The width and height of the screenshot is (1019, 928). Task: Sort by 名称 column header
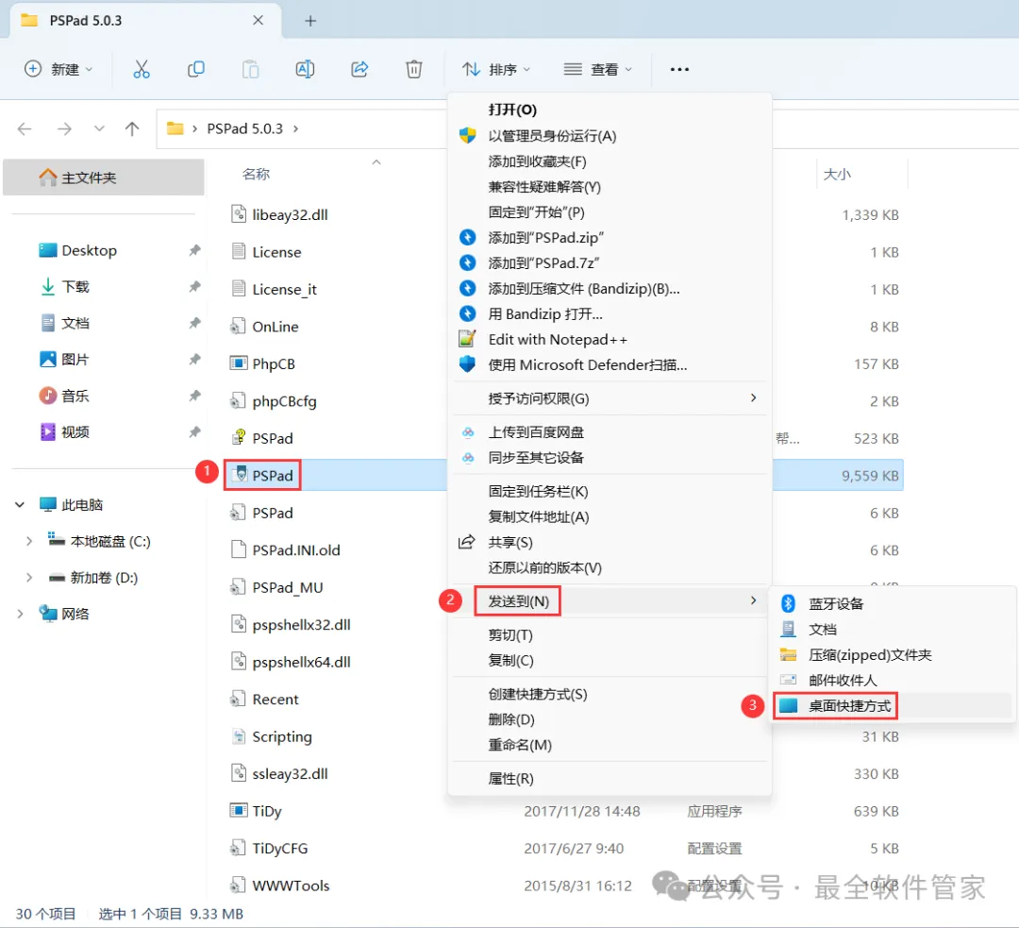256,174
